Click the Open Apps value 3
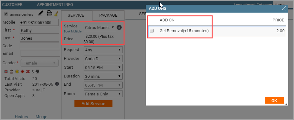This screenshot has width=294, height=120. (33, 95)
